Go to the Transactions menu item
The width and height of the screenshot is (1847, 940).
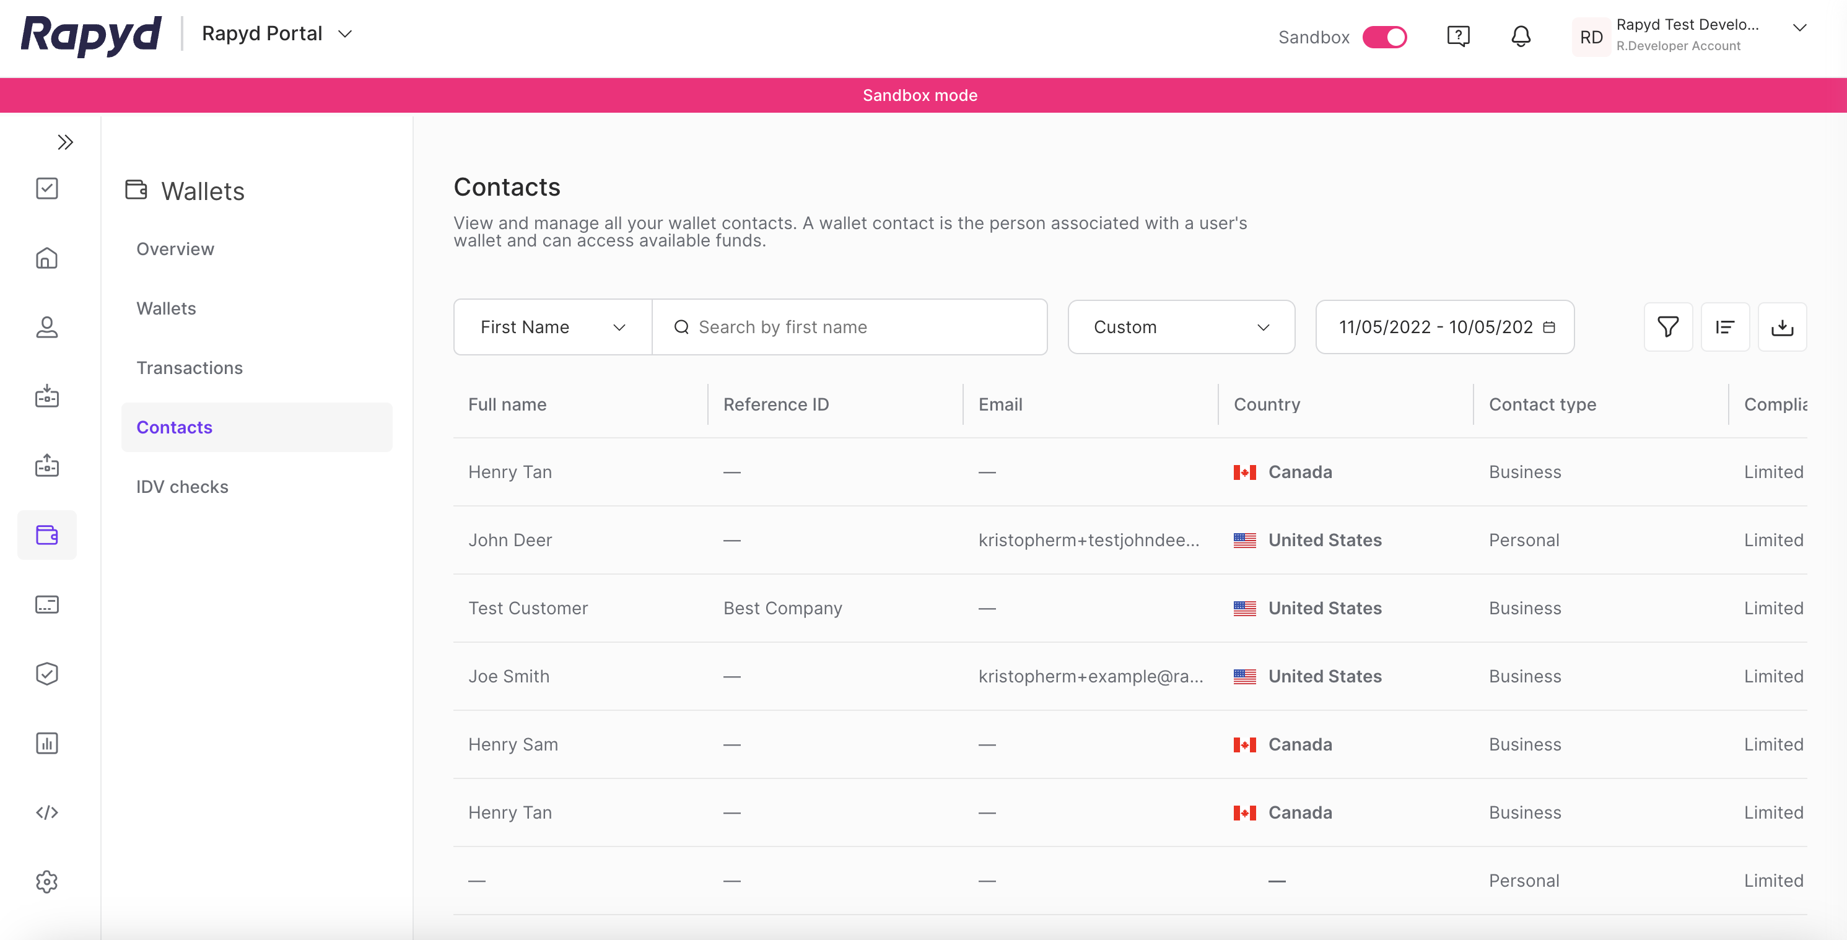click(190, 368)
